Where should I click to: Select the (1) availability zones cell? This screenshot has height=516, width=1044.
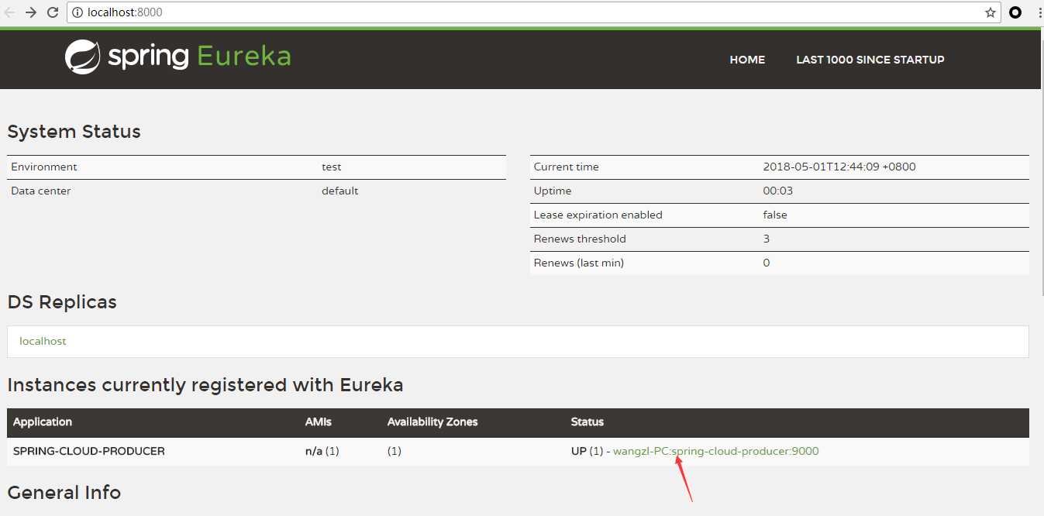click(395, 451)
